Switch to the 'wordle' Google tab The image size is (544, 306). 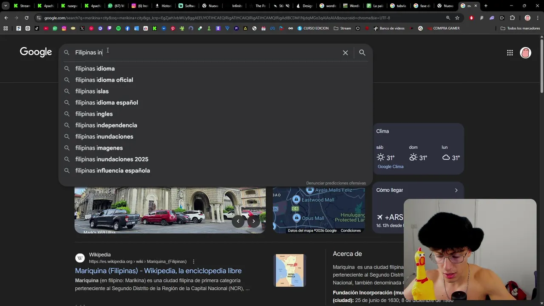click(328, 6)
